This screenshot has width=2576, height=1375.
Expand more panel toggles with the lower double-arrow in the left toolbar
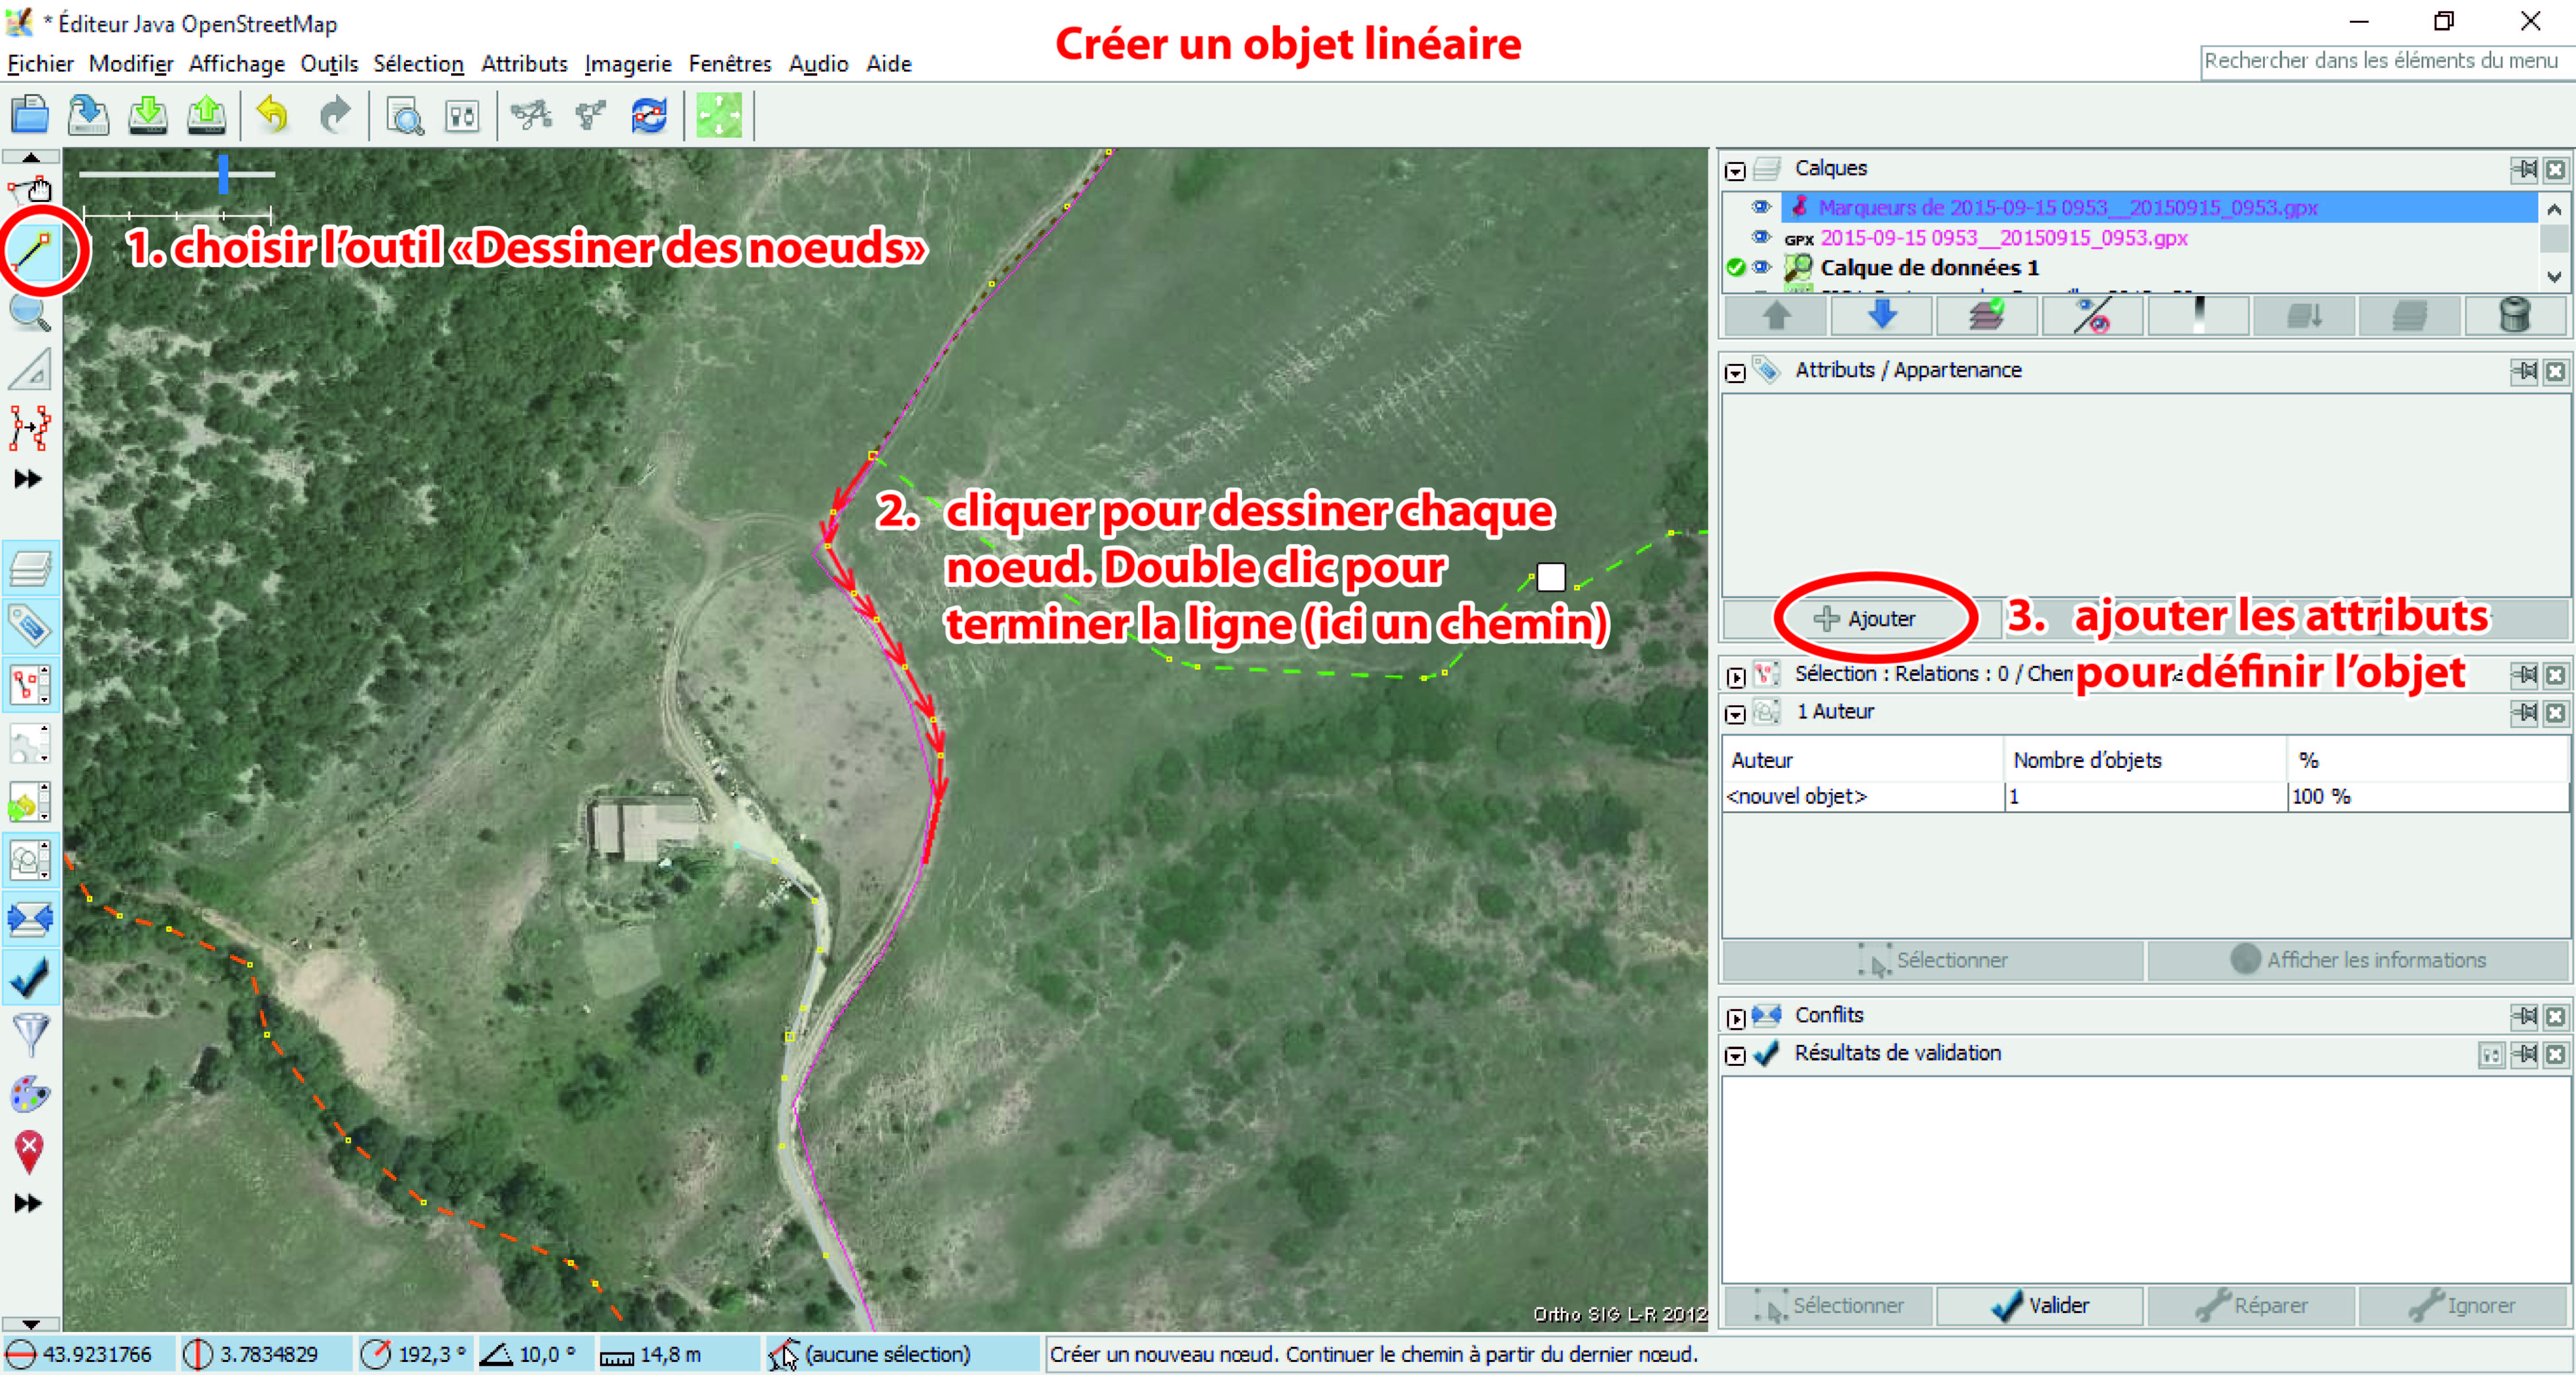pos(28,1203)
